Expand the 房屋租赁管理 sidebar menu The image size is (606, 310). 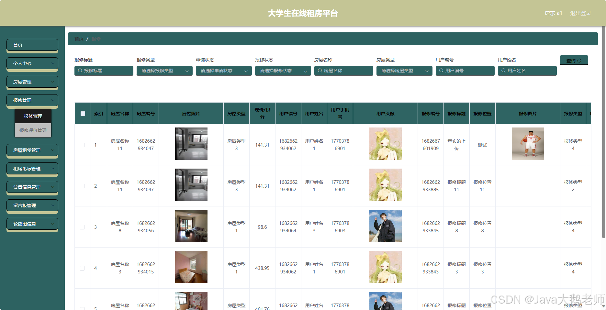click(32, 150)
